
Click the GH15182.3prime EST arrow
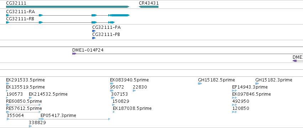point(257,84)
